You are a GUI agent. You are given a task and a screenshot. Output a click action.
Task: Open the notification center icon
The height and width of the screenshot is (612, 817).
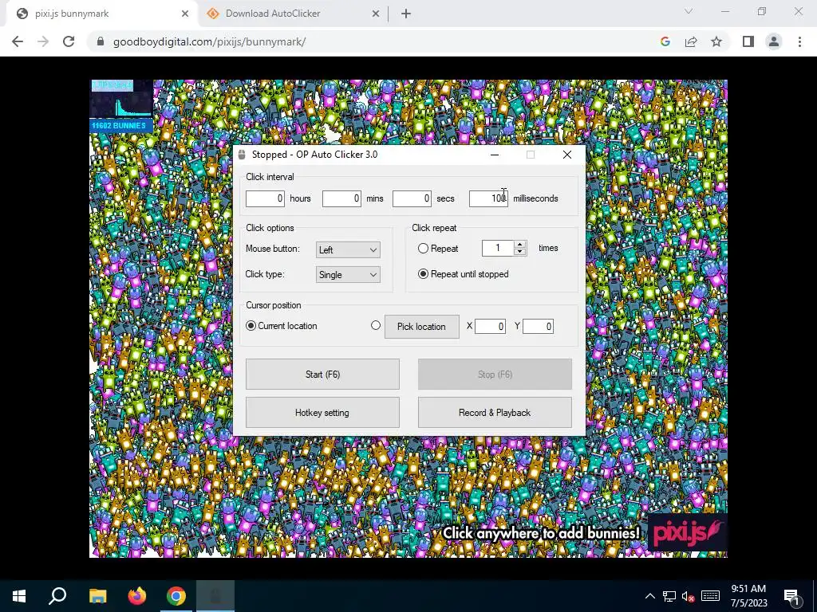tap(791, 597)
